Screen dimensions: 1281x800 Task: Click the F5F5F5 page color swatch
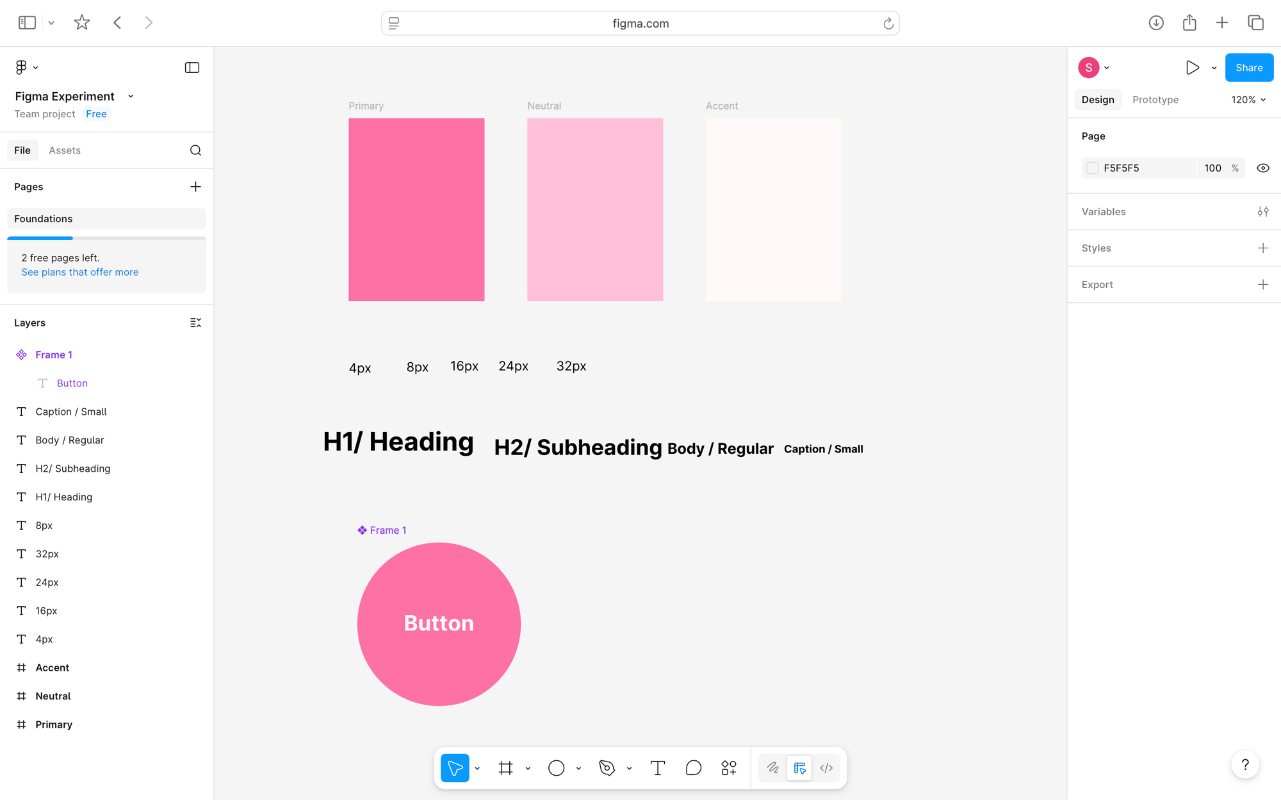[x=1092, y=168]
